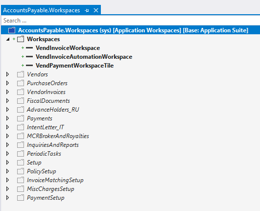Click the PurchaseOrders folder icon
The width and height of the screenshot is (260, 211).
[x=21, y=83]
